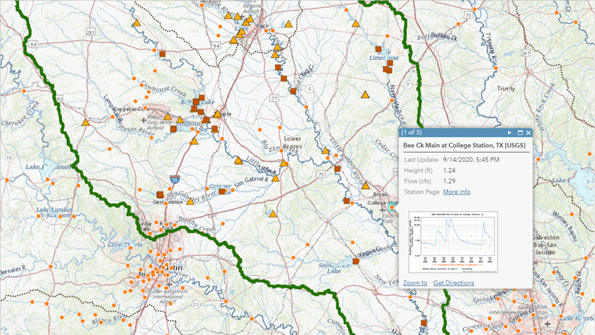Click orange triangle on Highway 83
Screen dimensions: 595x335
(x=86, y=122)
